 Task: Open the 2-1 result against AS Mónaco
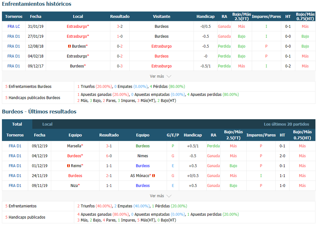click(109, 175)
